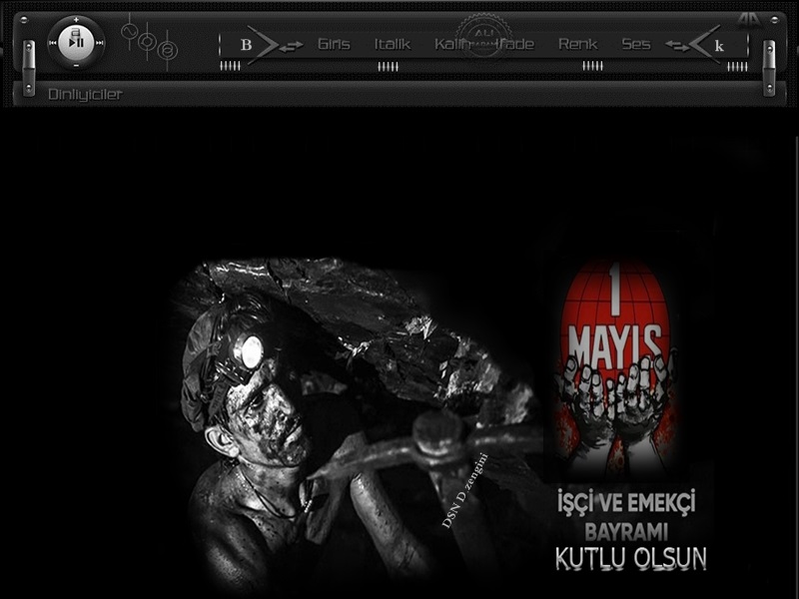Screen dimensions: 799x599
Task: Open the Giris menu item
Action: tap(334, 44)
